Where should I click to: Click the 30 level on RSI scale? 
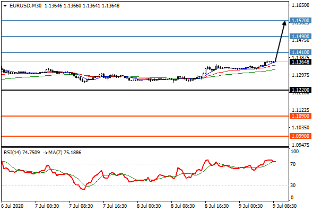click(293, 185)
